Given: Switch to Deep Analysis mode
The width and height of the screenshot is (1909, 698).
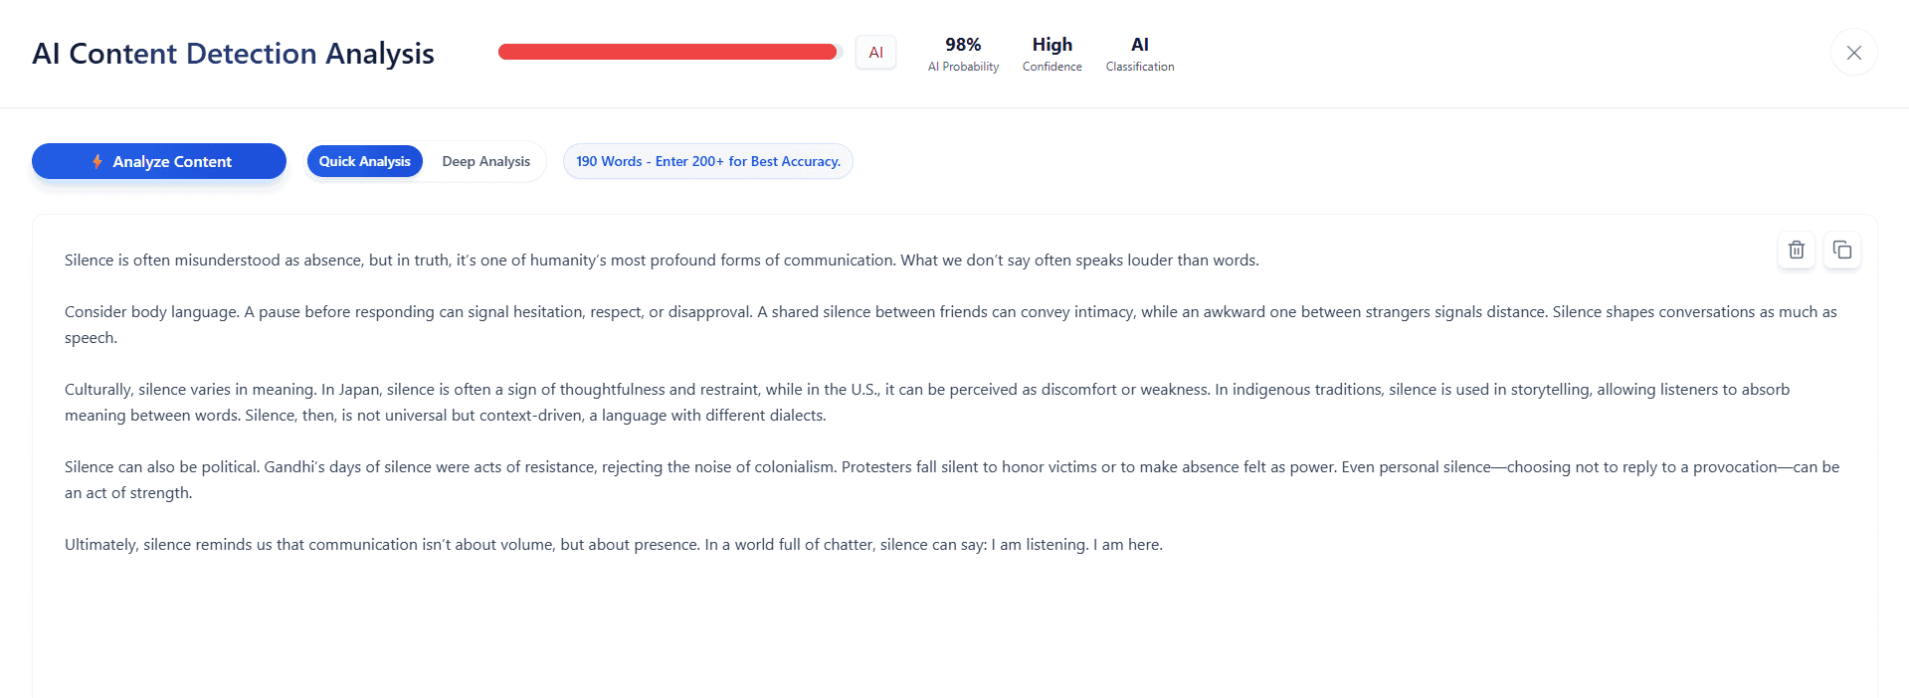Looking at the screenshot, I should pyautogui.click(x=486, y=161).
